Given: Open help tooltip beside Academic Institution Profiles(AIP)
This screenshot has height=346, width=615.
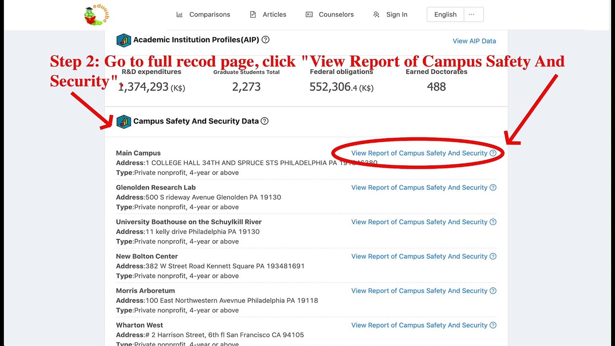Looking at the screenshot, I should pyautogui.click(x=265, y=40).
